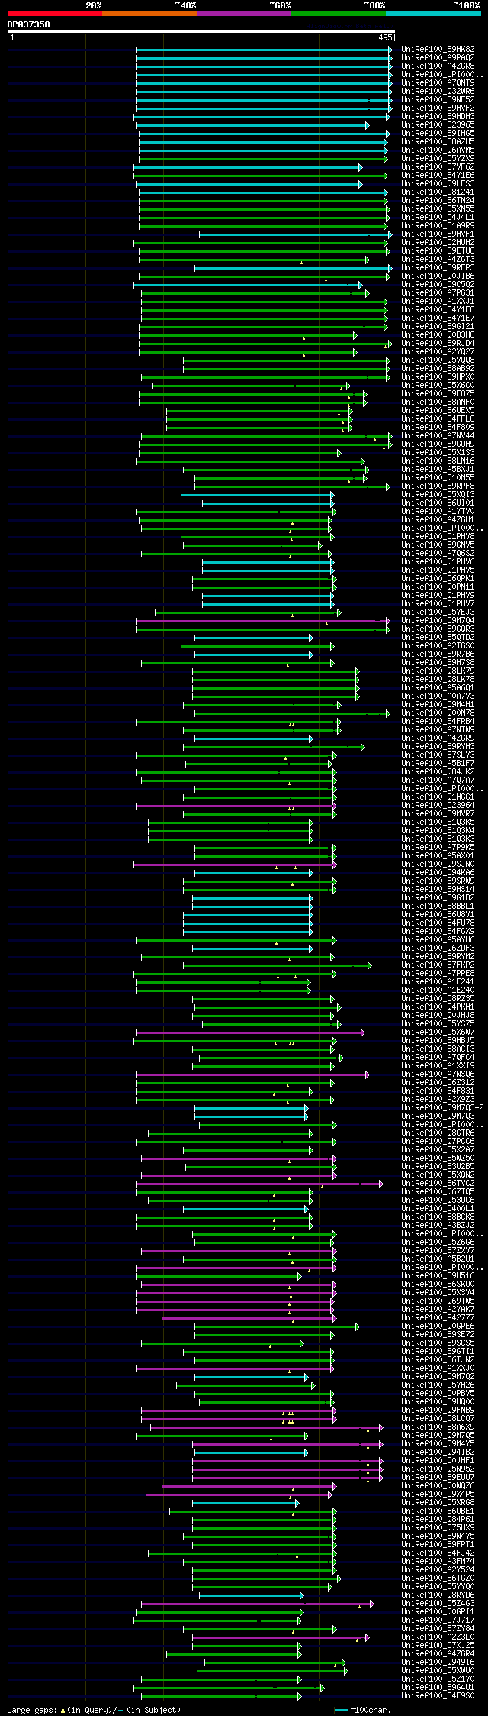Select hit UniRef100_C5X6W7
The height and width of the screenshot is (1716, 488).
coord(438,1032)
